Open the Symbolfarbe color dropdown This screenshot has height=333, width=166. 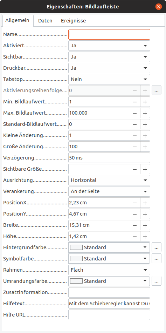(109, 259)
